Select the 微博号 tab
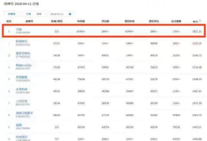 11,14
